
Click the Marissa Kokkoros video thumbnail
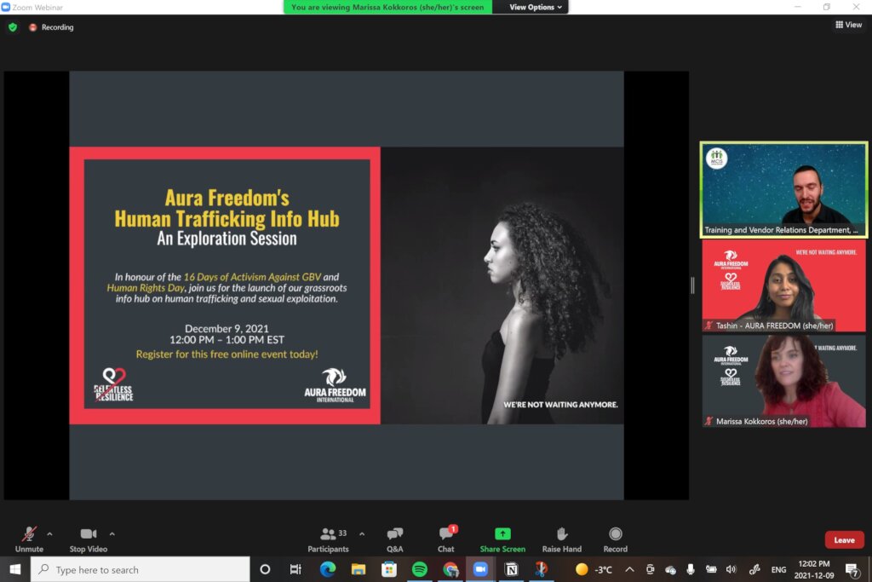pyautogui.click(x=783, y=381)
